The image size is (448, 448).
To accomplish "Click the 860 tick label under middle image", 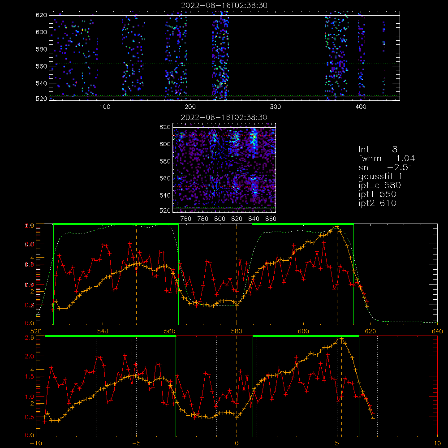I will tap(271, 219).
